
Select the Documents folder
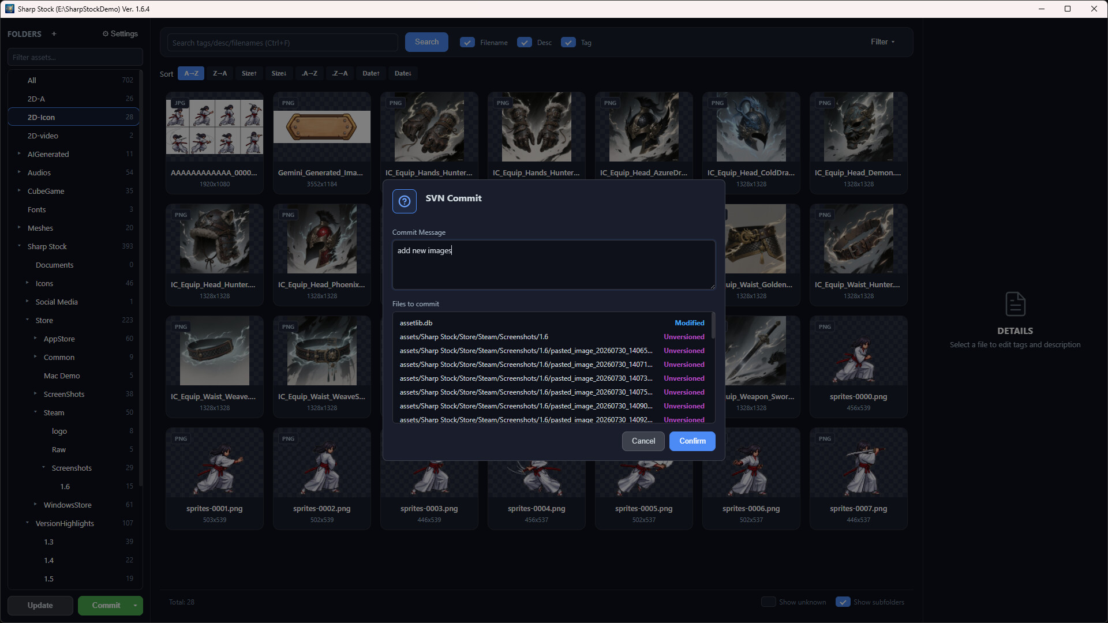coord(73,265)
